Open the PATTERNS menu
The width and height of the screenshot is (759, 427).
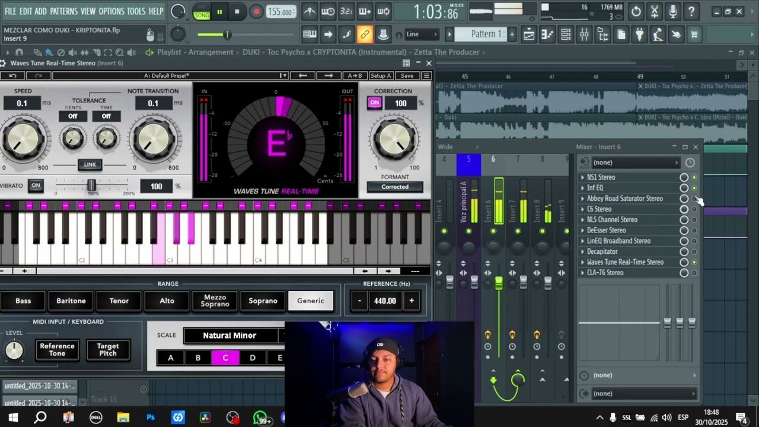point(63,11)
